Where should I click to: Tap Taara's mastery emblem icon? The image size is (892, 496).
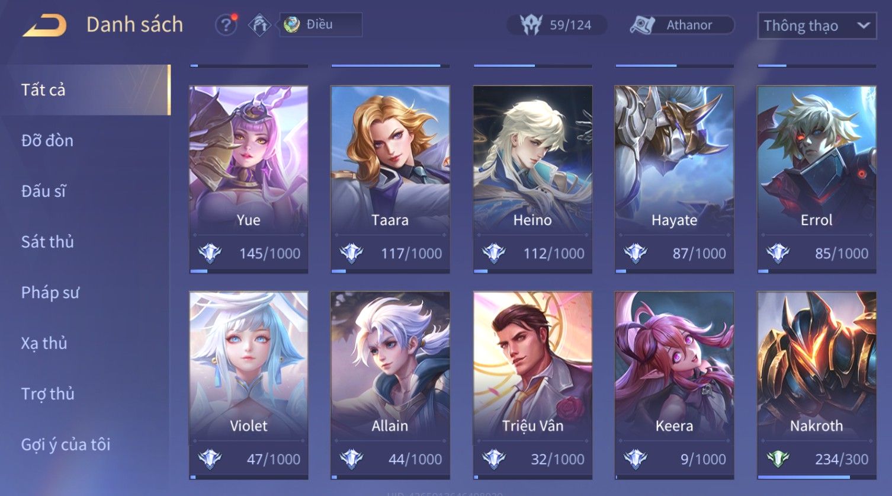click(351, 254)
